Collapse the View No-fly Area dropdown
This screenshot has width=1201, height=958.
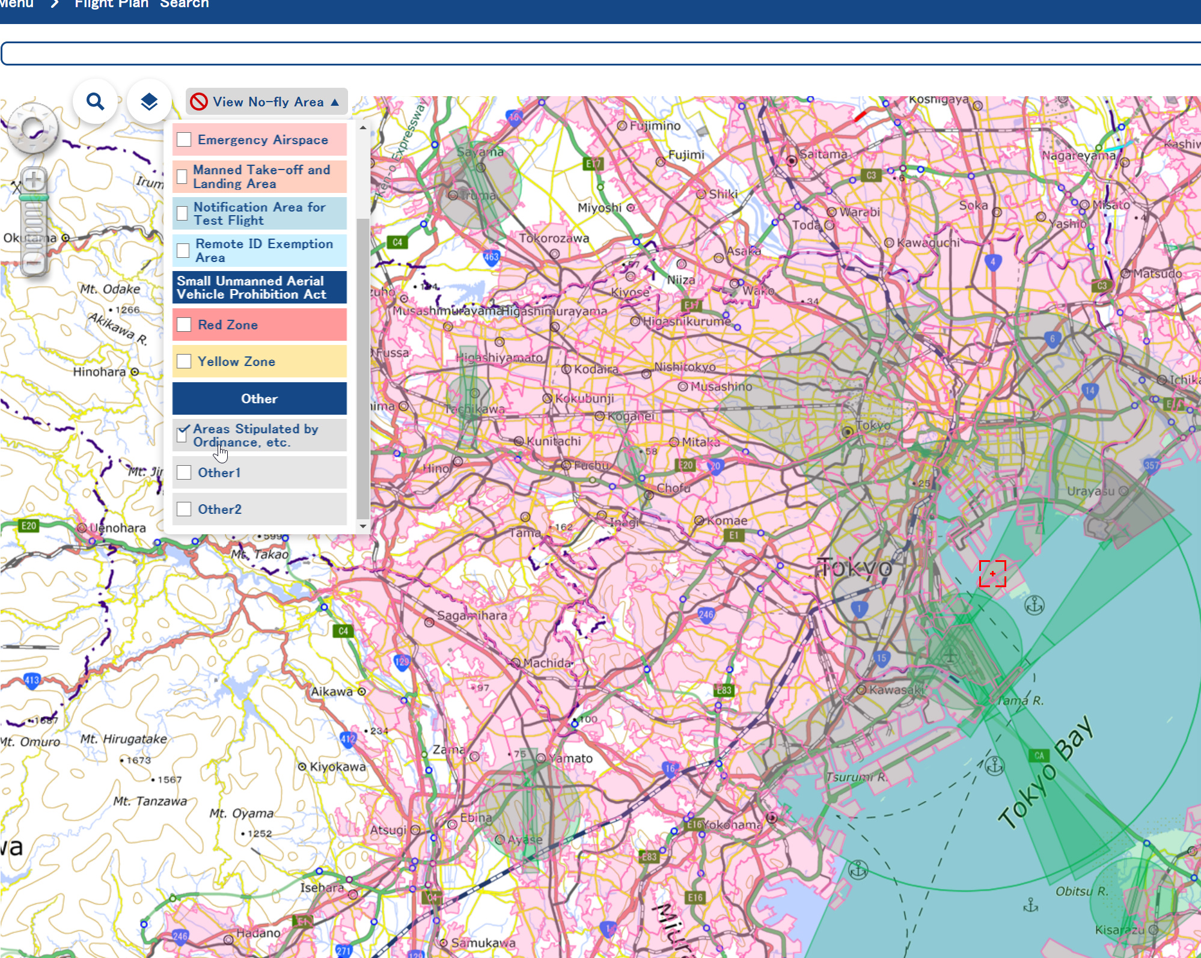[x=267, y=102]
